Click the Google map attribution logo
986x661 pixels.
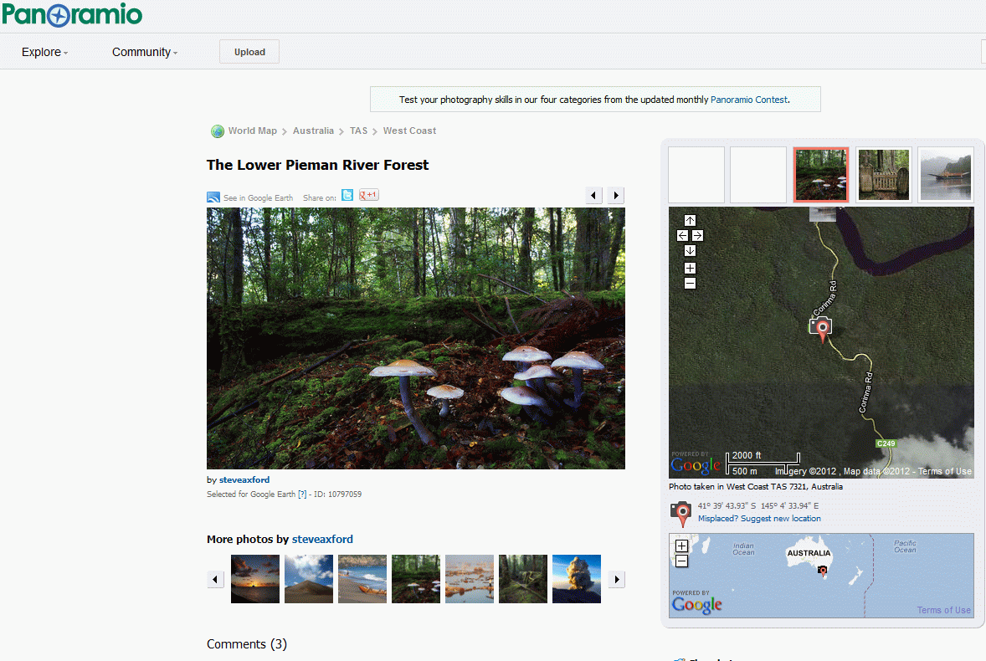click(695, 464)
